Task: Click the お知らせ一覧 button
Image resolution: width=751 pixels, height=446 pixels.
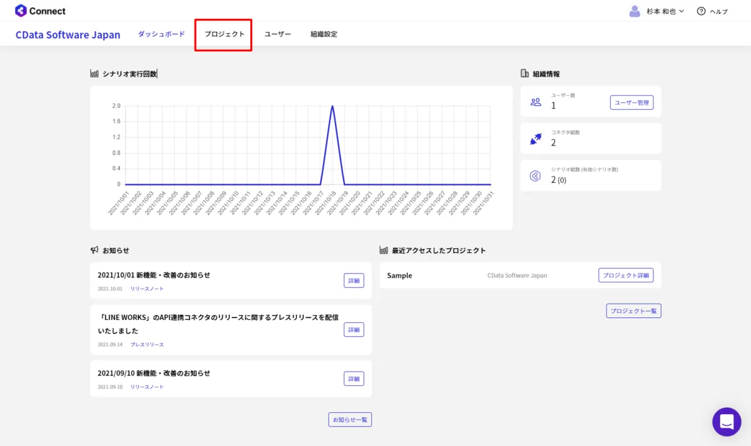Action: 350,420
